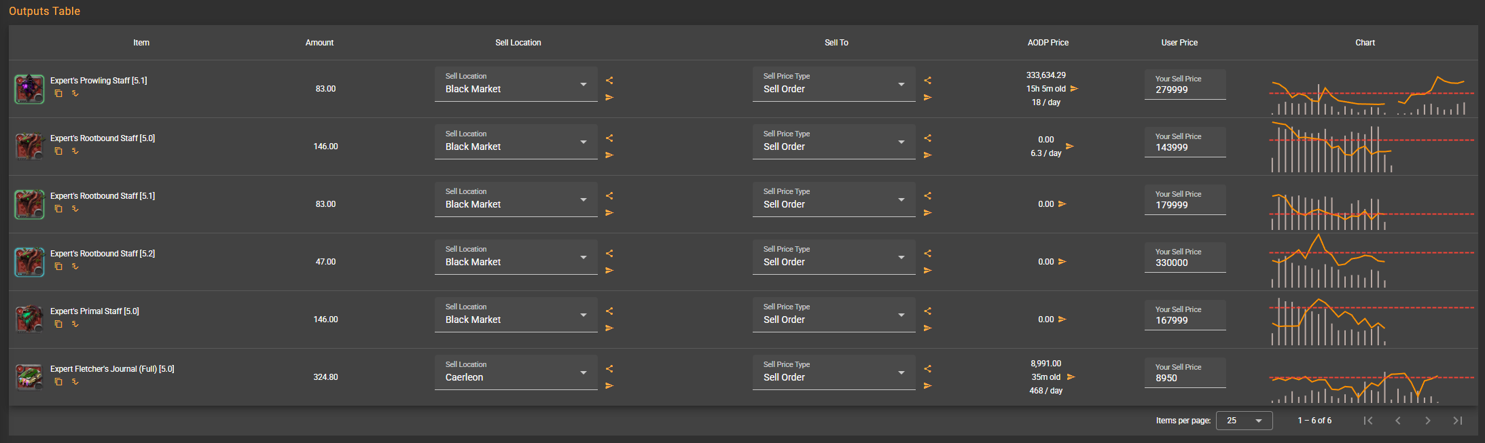Click send arrow beside Rootbound Staff [5.0] Sell Location
1485x443 pixels.
click(x=609, y=155)
